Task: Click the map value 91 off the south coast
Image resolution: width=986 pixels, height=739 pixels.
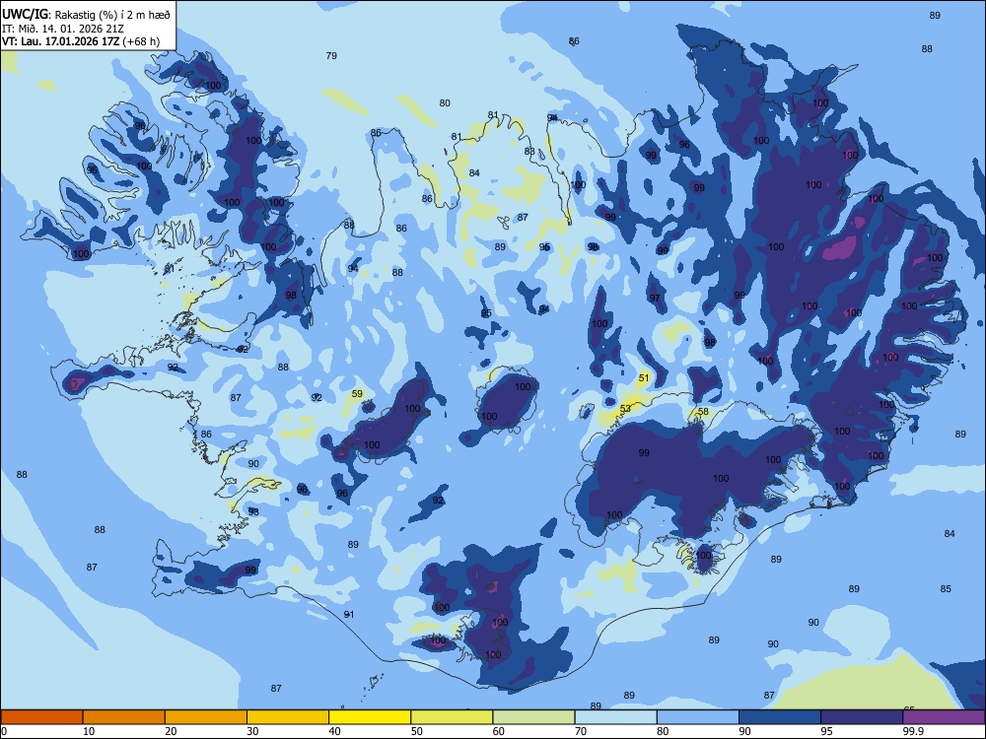Action: click(x=349, y=615)
